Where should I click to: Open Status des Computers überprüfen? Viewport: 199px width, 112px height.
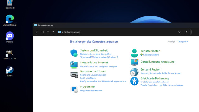point(95,54)
